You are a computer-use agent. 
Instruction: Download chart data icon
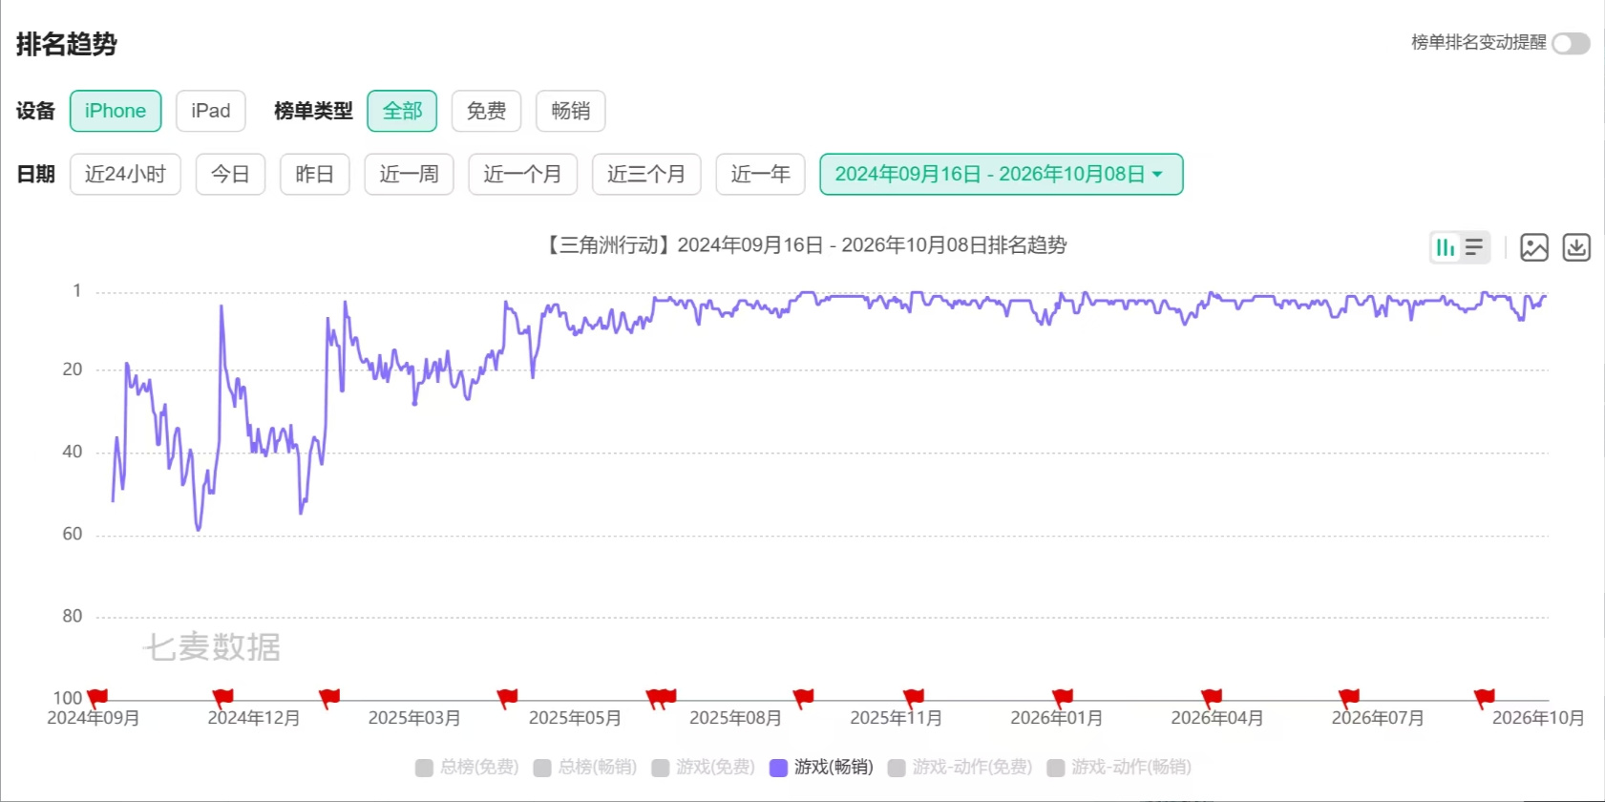1576,247
